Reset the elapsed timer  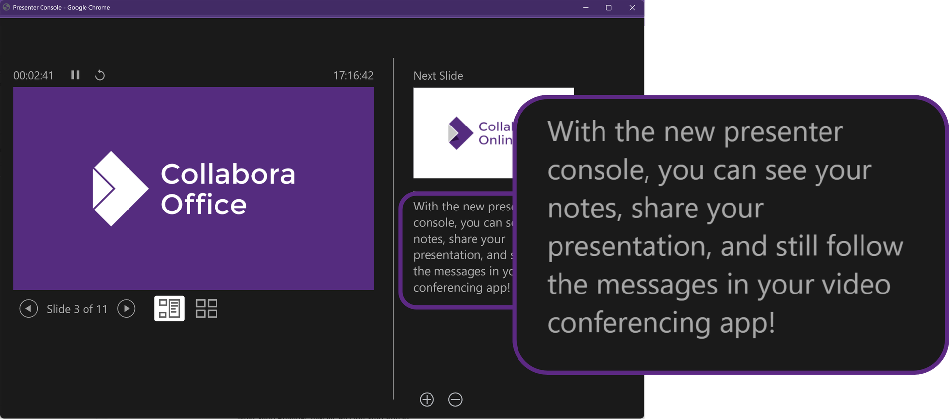pos(100,75)
